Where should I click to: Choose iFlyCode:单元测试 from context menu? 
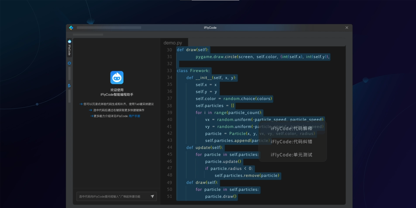(x=291, y=155)
